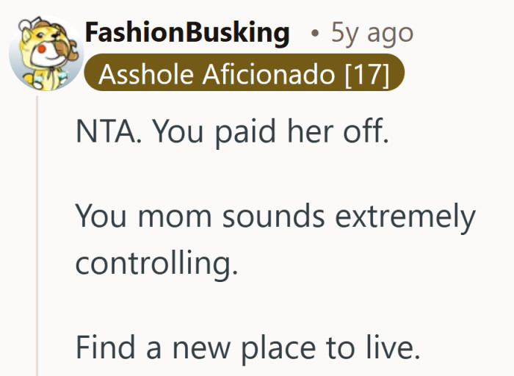The image size is (514, 376).
Task: Open the comment permalink via '5y ago'
Action: click(x=372, y=33)
